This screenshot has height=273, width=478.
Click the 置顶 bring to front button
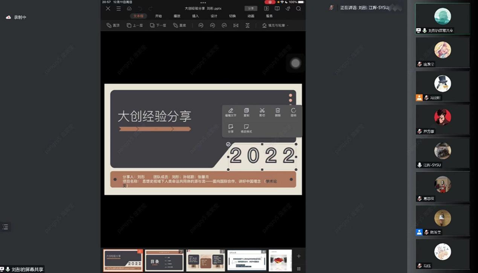pos(113,25)
